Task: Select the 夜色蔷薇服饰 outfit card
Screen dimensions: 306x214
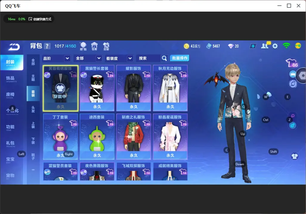Action: click(97, 171)
